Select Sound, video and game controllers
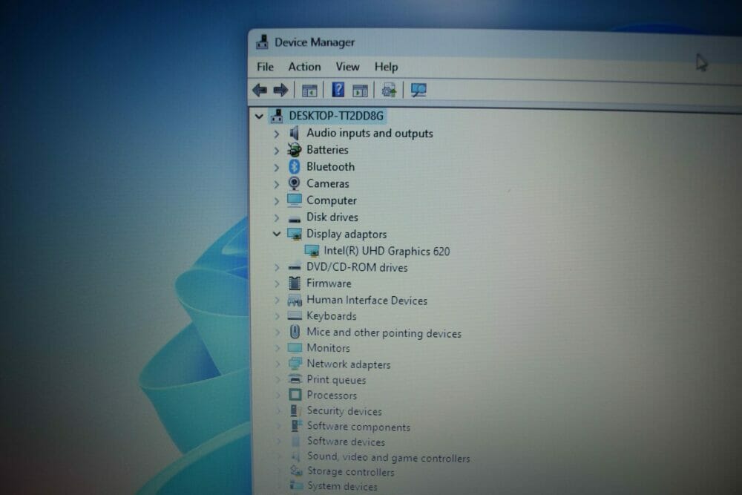Viewport: 742px width, 495px height. [x=389, y=457]
